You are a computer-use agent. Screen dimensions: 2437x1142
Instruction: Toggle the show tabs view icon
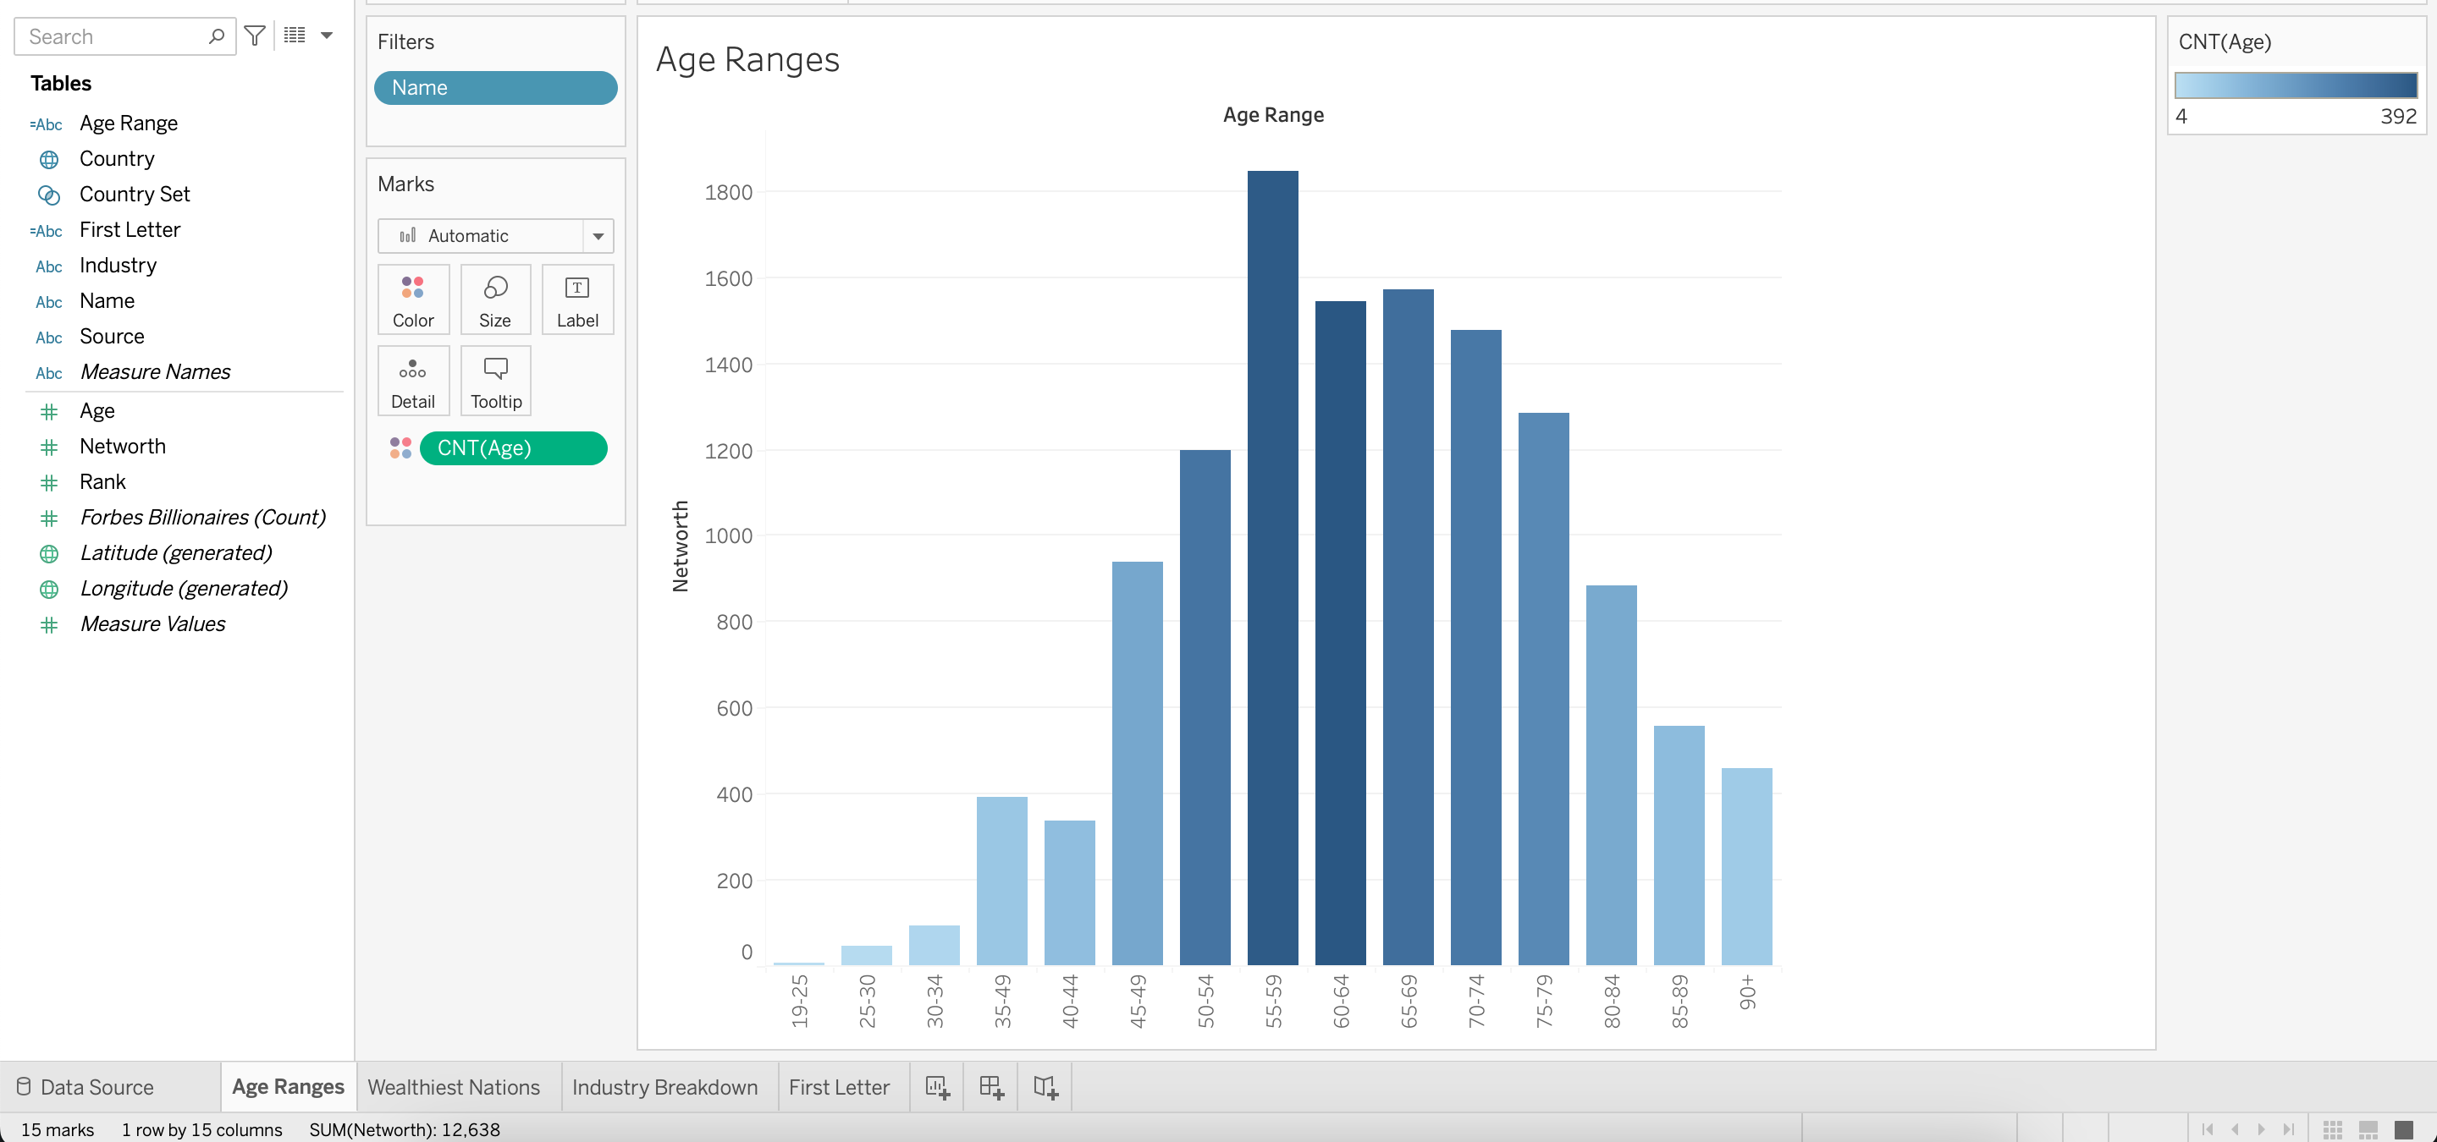[x=2403, y=1128]
